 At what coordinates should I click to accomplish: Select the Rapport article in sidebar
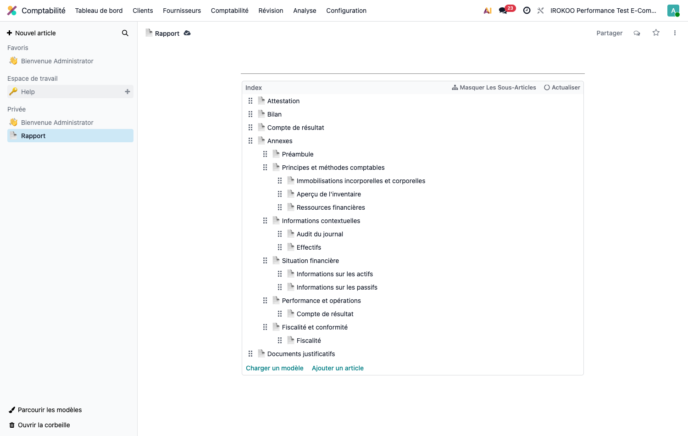pos(70,136)
